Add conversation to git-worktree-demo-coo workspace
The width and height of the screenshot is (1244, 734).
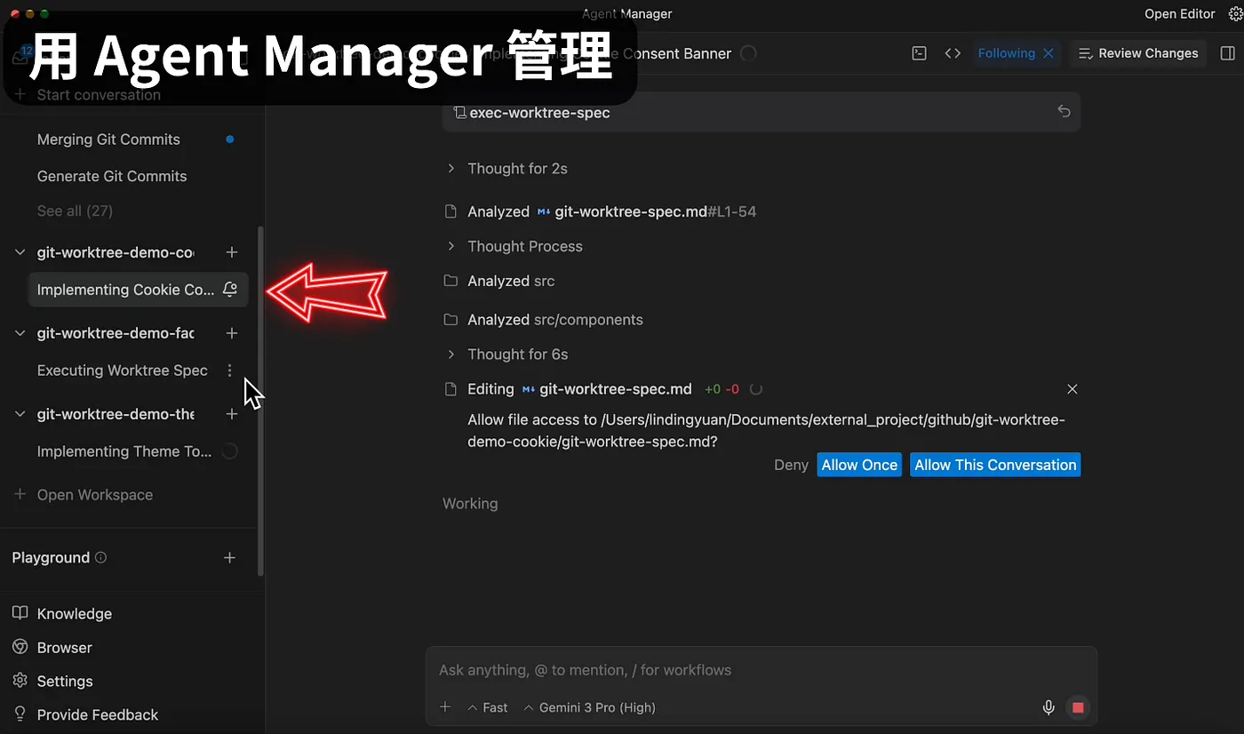[x=232, y=252]
